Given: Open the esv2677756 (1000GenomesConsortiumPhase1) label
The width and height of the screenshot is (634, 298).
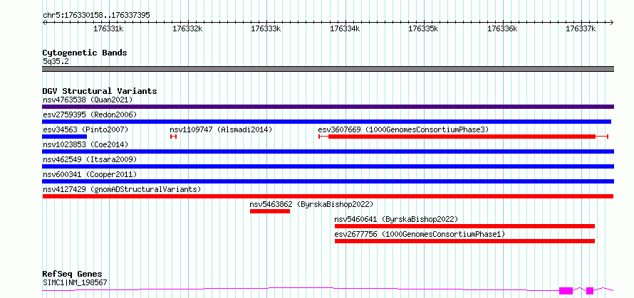Looking at the screenshot, I should pyautogui.click(x=420, y=234).
